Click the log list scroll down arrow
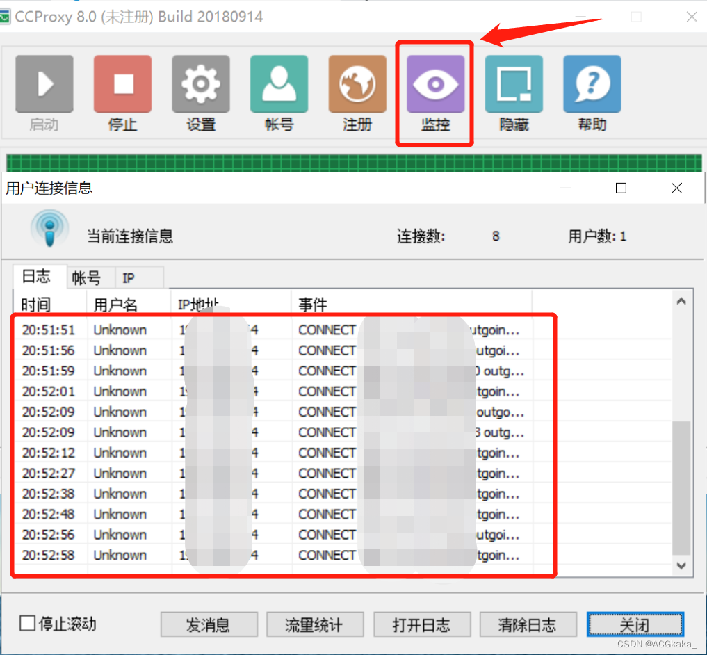 681,565
